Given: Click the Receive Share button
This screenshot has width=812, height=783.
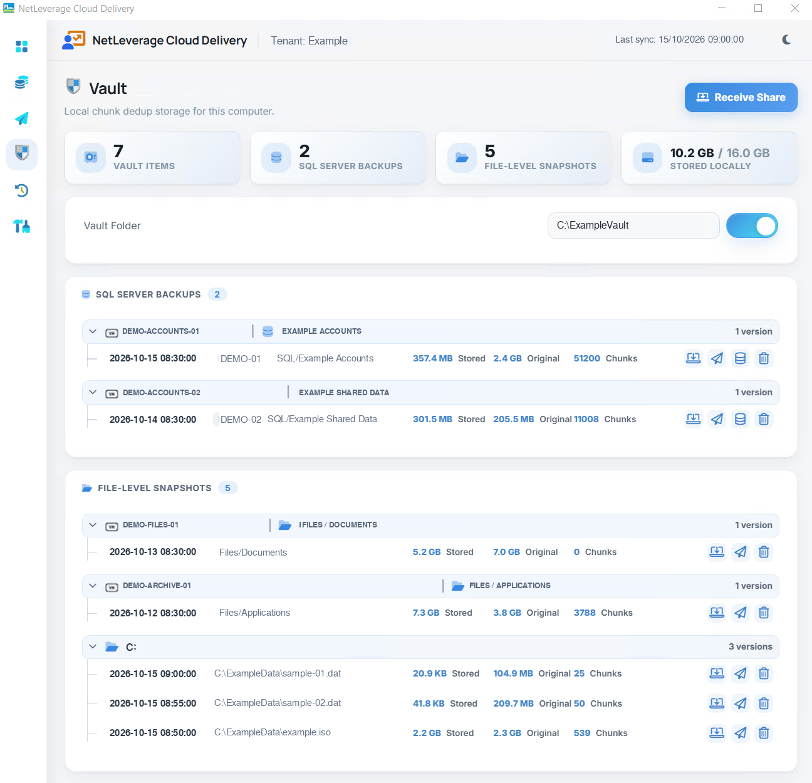Looking at the screenshot, I should pyautogui.click(x=741, y=97).
